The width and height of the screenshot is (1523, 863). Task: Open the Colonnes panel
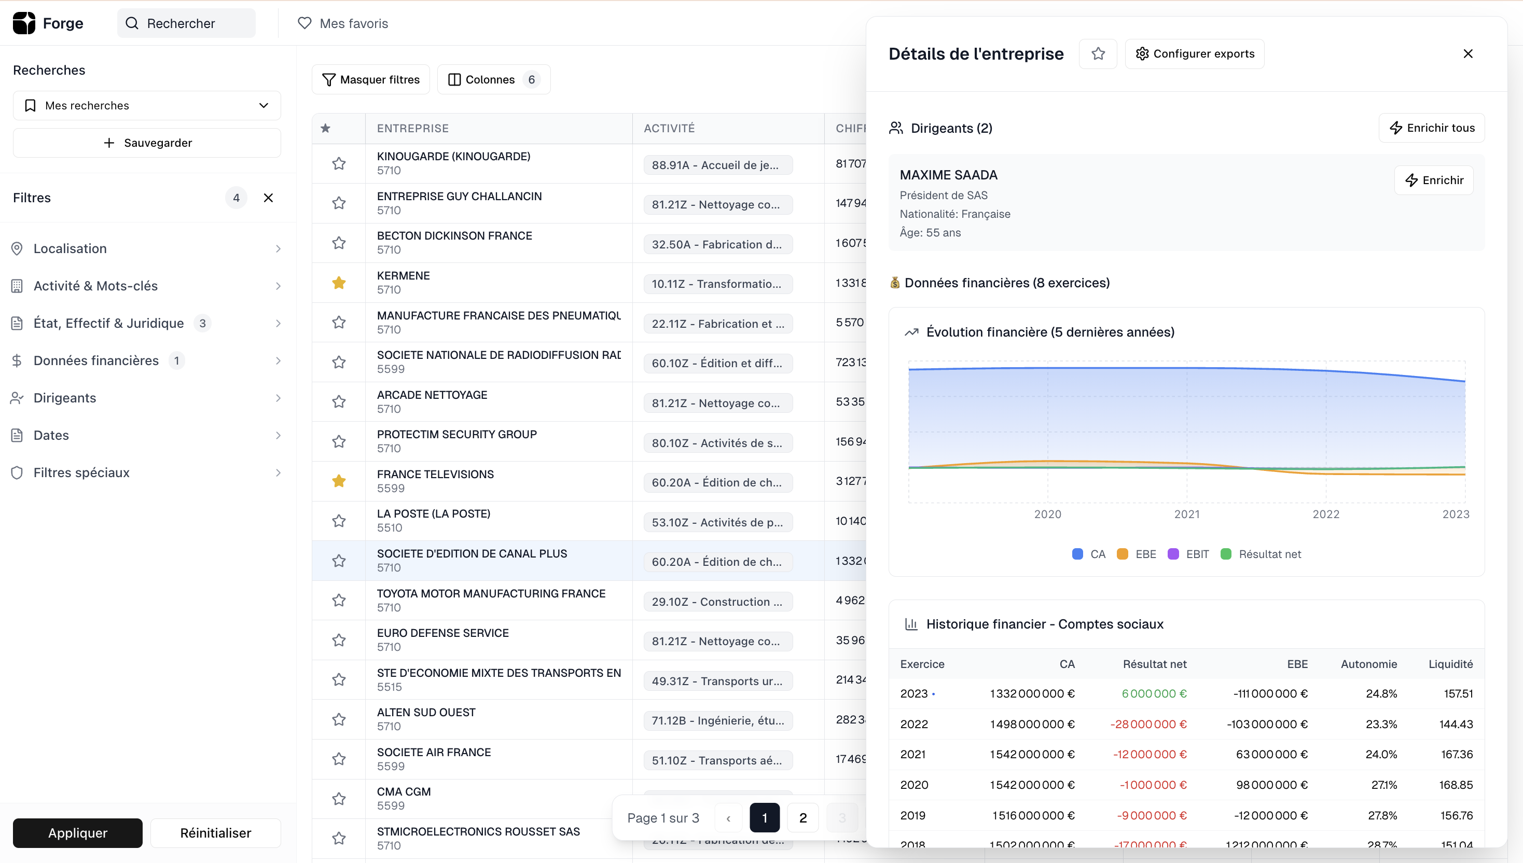pos(491,79)
